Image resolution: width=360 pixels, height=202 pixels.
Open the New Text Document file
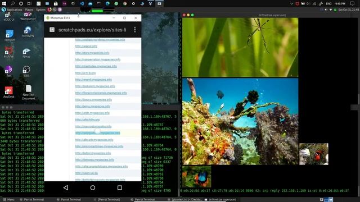point(29,93)
